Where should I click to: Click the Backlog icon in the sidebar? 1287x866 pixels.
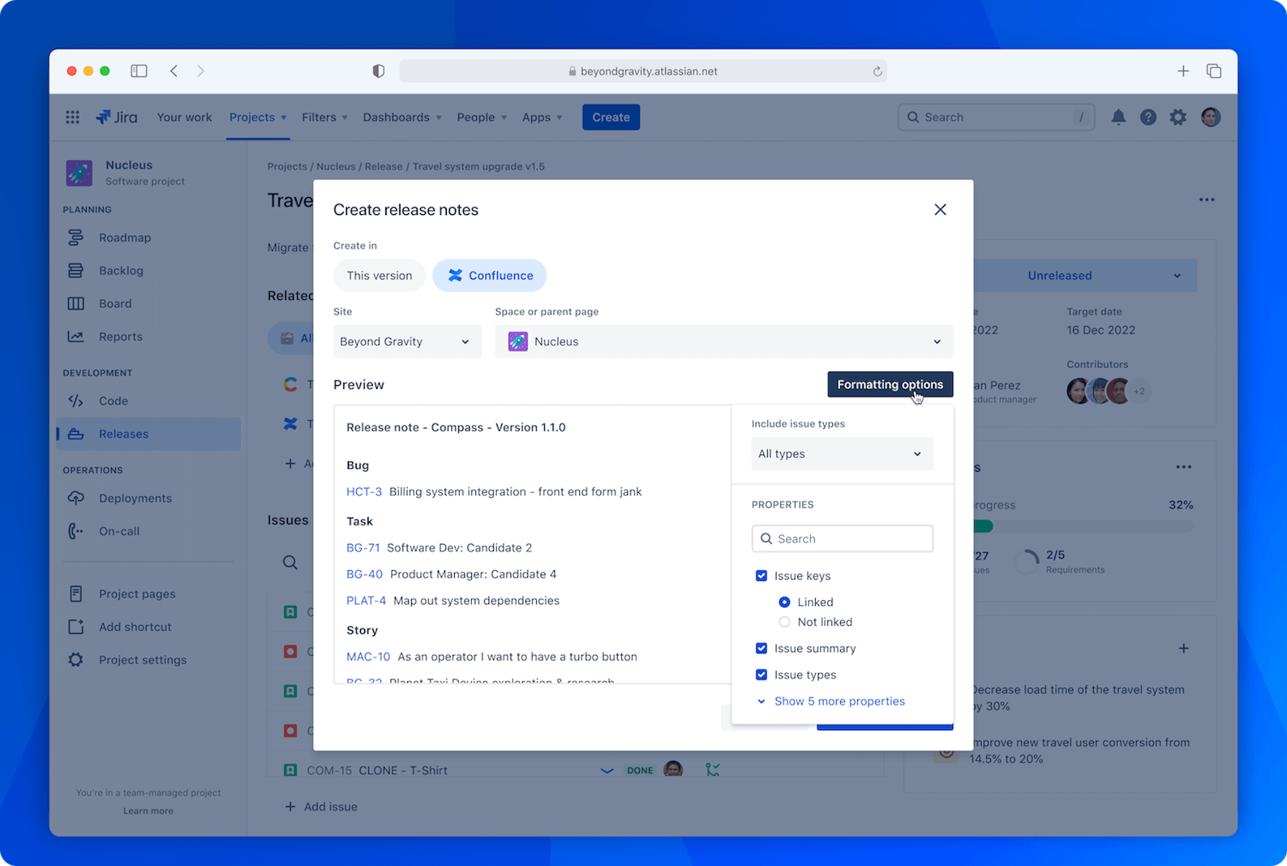click(x=76, y=270)
